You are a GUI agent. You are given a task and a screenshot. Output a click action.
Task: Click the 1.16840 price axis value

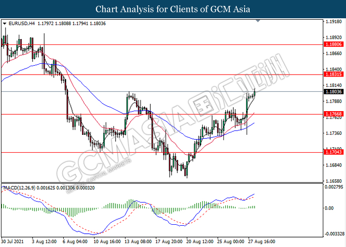coord(334,165)
